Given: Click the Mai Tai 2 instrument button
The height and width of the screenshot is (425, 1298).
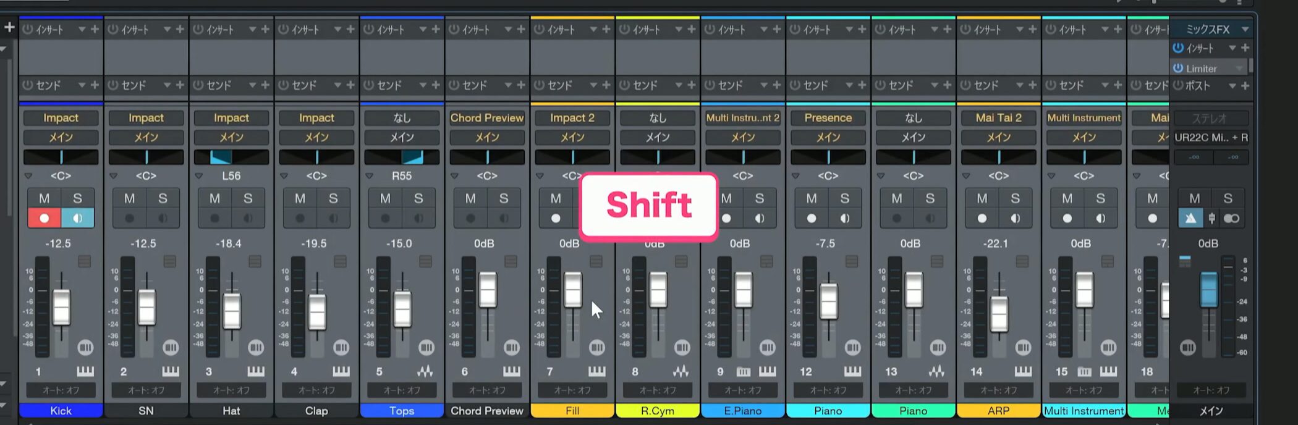Looking at the screenshot, I should pos(999,117).
